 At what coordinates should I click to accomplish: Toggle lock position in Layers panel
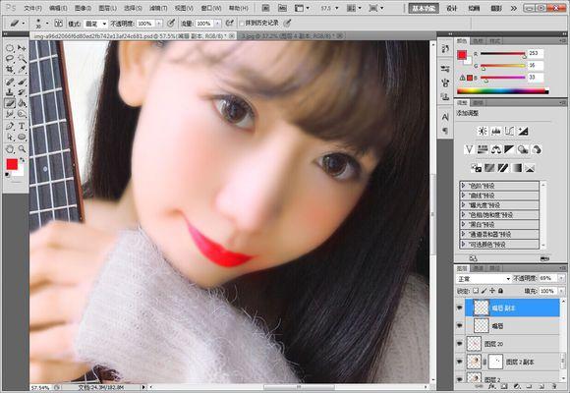coord(492,291)
